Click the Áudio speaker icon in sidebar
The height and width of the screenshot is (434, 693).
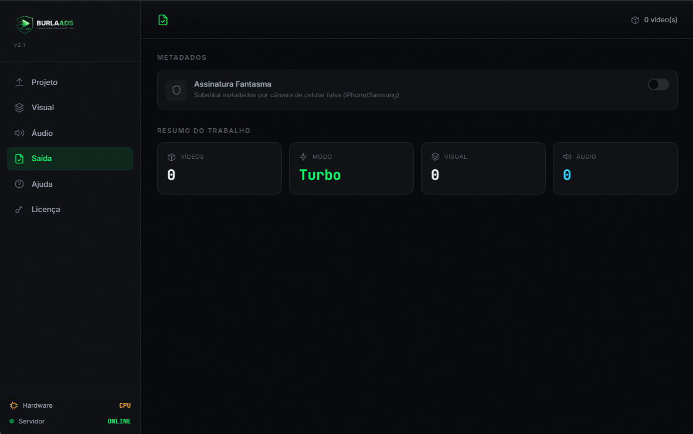[x=19, y=133]
